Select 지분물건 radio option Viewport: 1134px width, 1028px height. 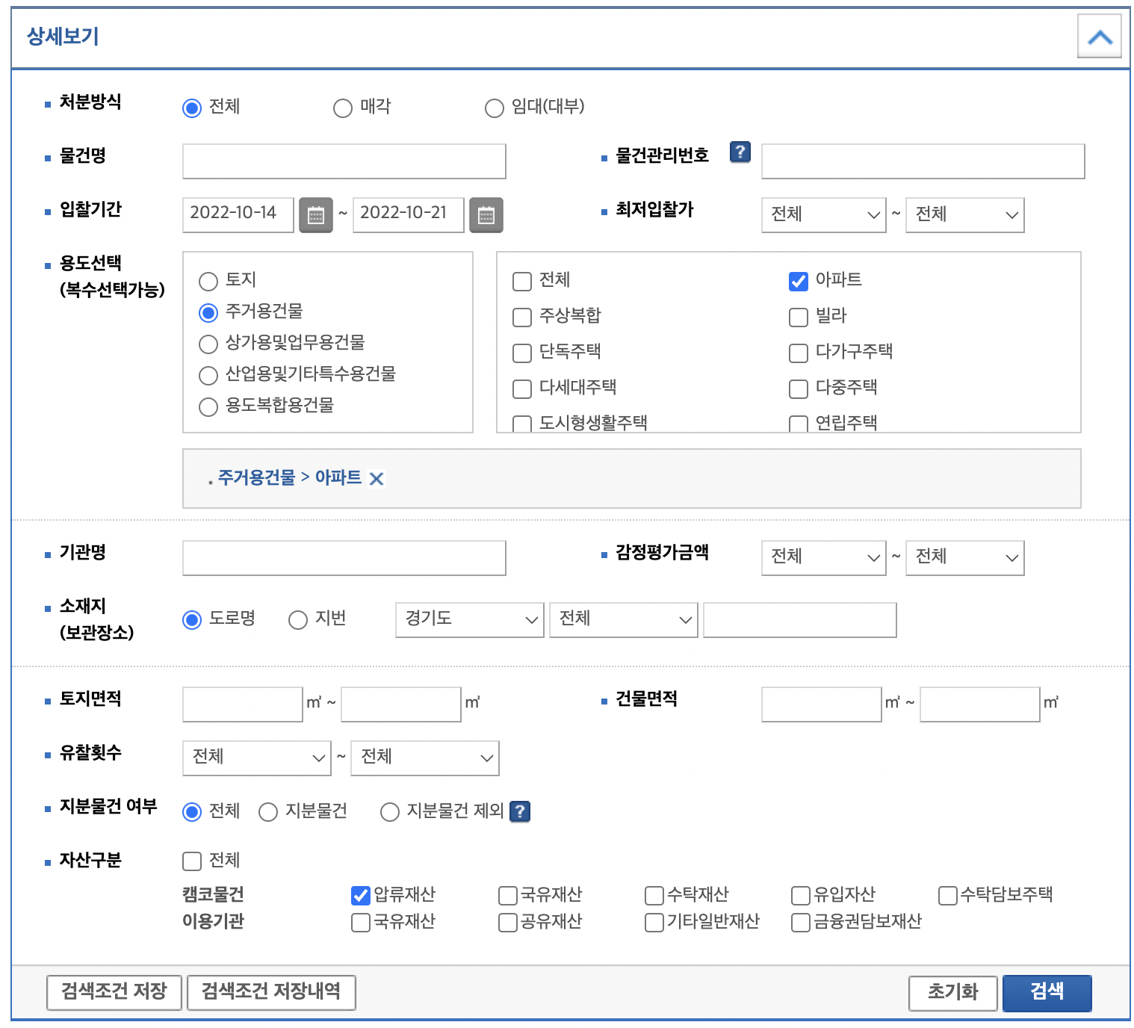268,812
